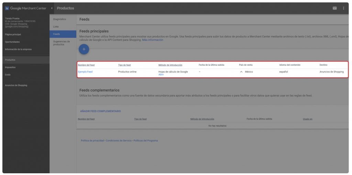
Task: Click the blue plus add feed button
Action: (84, 49)
